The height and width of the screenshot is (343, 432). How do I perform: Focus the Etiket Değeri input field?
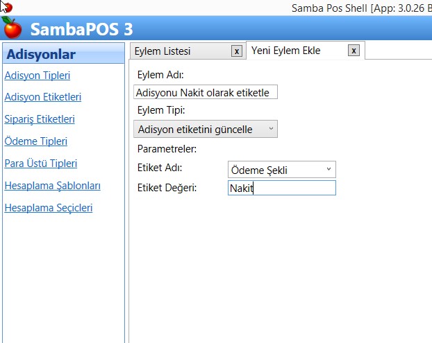click(x=281, y=188)
